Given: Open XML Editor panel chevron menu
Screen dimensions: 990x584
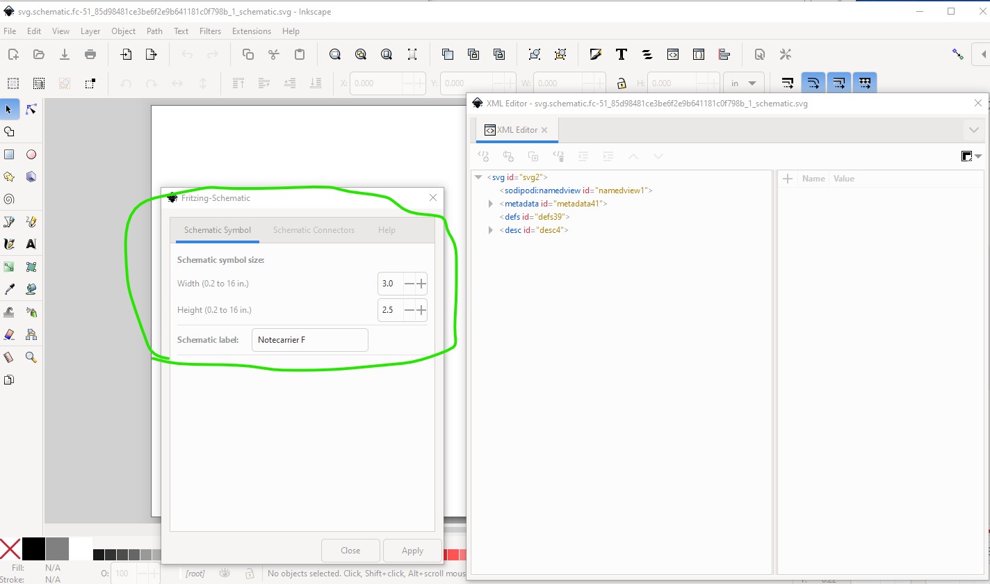Looking at the screenshot, I should click(973, 130).
